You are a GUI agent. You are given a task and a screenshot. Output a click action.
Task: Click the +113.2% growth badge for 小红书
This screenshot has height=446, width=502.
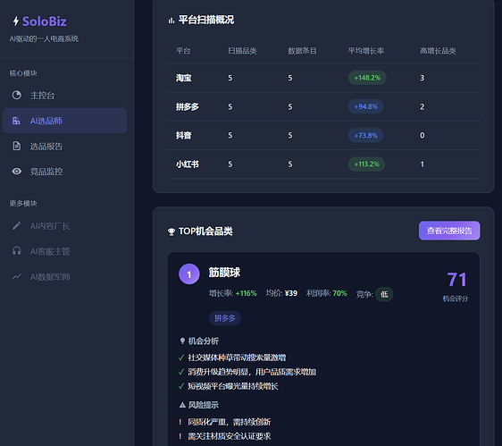pos(366,164)
